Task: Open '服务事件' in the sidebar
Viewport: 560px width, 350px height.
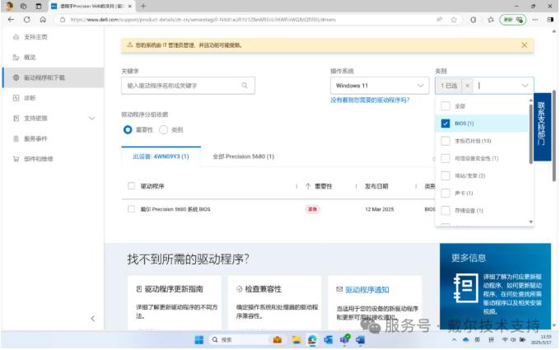Action: click(35, 138)
